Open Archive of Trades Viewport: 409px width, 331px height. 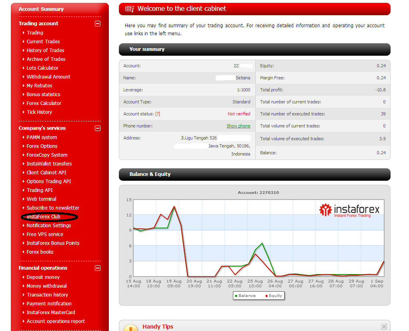click(46, 59)
